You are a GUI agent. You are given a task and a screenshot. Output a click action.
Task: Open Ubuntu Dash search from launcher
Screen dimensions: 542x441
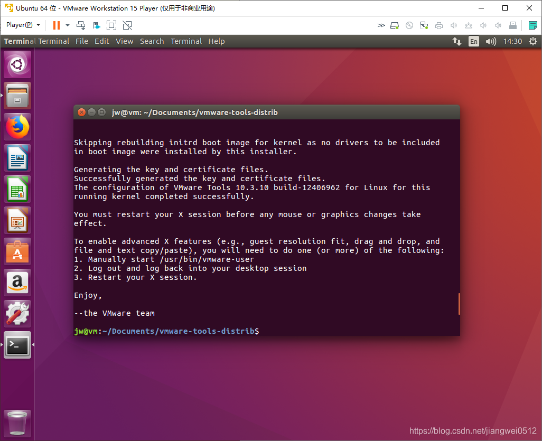coord(17,64)
